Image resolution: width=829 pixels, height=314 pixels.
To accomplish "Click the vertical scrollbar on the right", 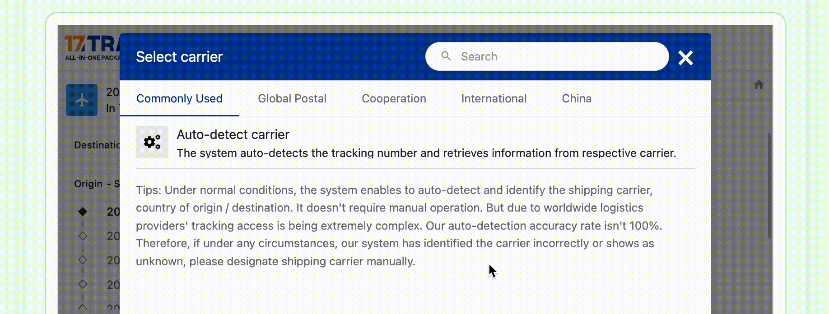I will point(769,185).
